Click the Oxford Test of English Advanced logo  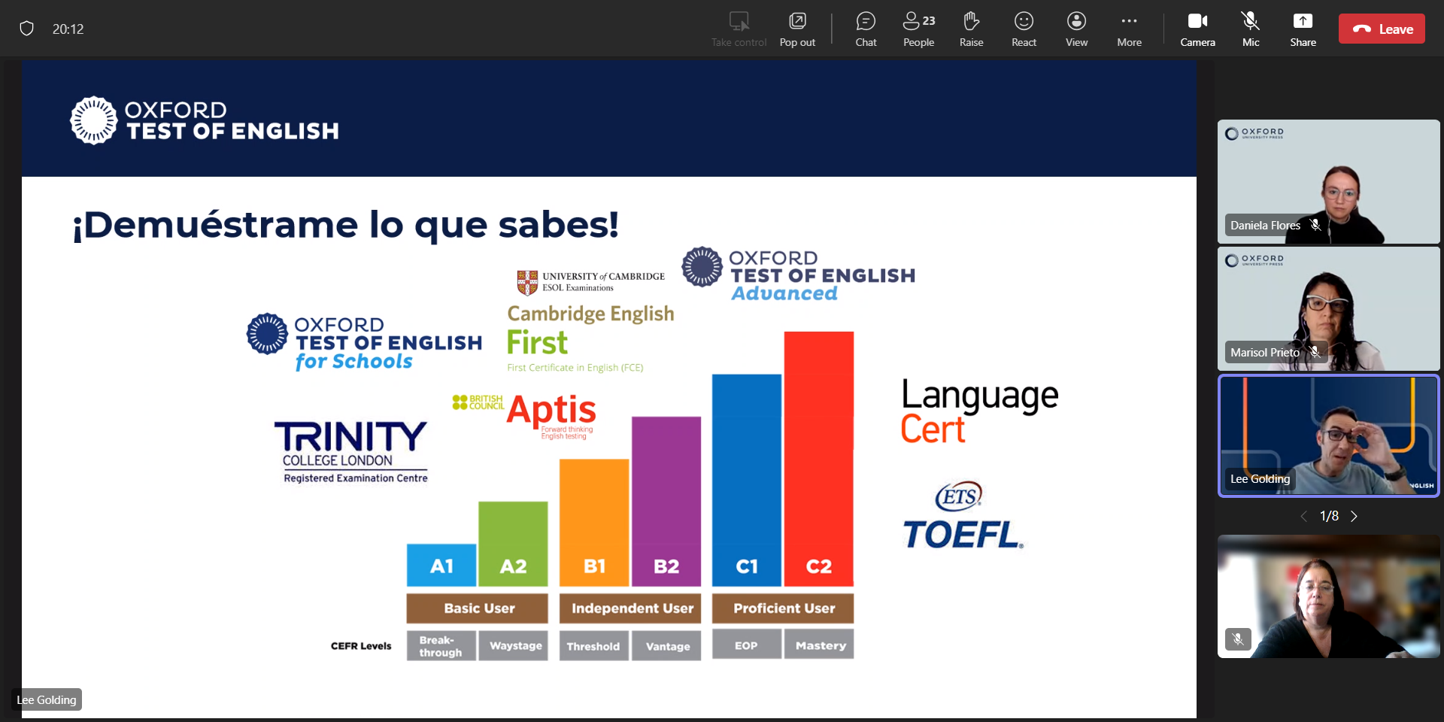(799, 275)
